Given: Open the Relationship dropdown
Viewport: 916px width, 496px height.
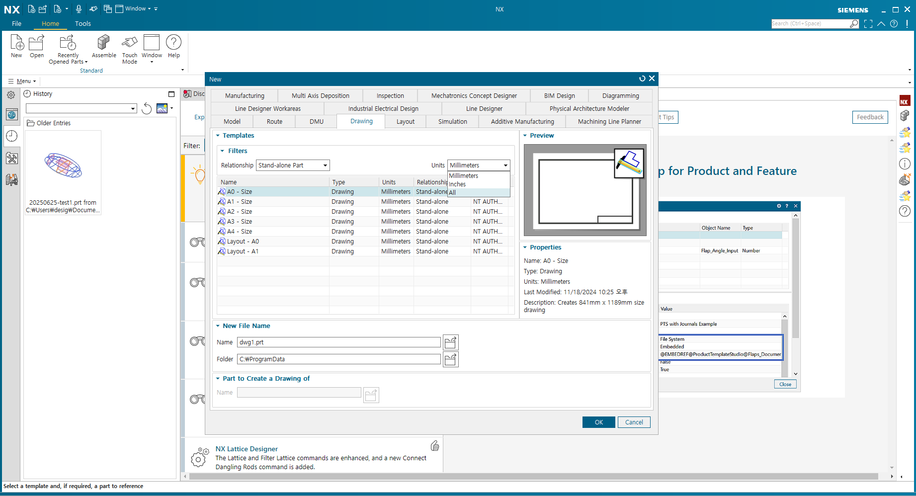Looking at the screenshot, I should (293, 165).
